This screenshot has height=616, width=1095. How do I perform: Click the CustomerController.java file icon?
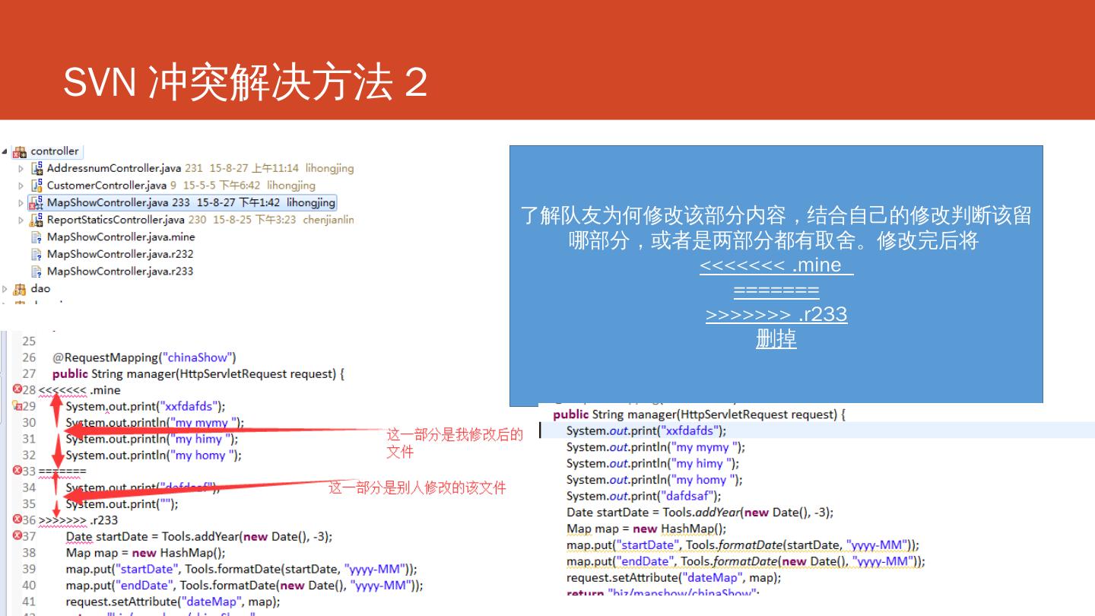(36, 186)
